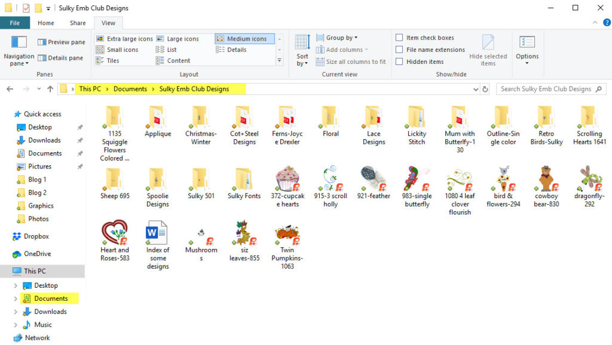Switch layout to Small icons
Viewport: 612px width, 345px height.
click(118, 50)
